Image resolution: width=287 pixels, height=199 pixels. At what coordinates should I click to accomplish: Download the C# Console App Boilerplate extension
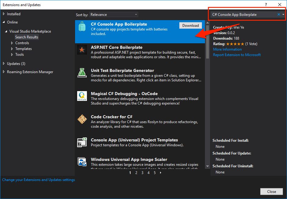(x=190, y=26)
